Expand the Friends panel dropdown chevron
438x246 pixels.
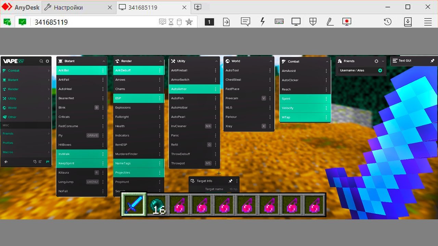[x=383, y=61]
